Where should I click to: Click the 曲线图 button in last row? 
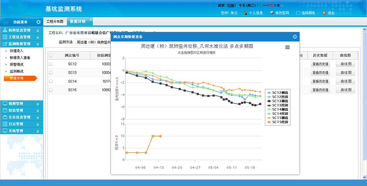point(345,90)
